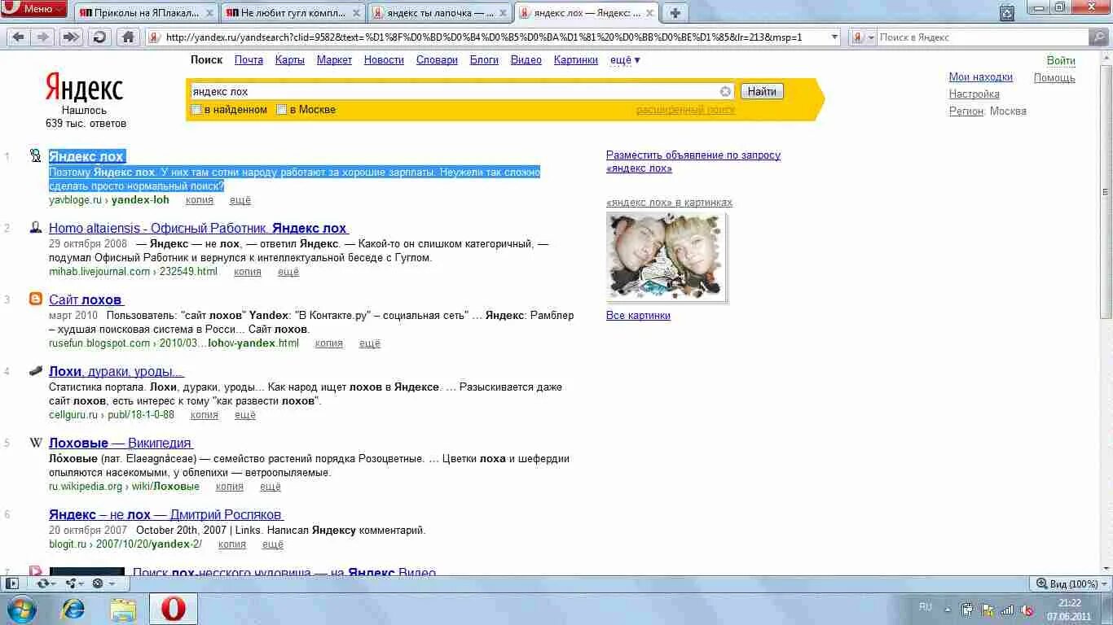Click the Wikipedia W favicon
The width and height of the screenshot is (1113, 625).
(36, 443)
